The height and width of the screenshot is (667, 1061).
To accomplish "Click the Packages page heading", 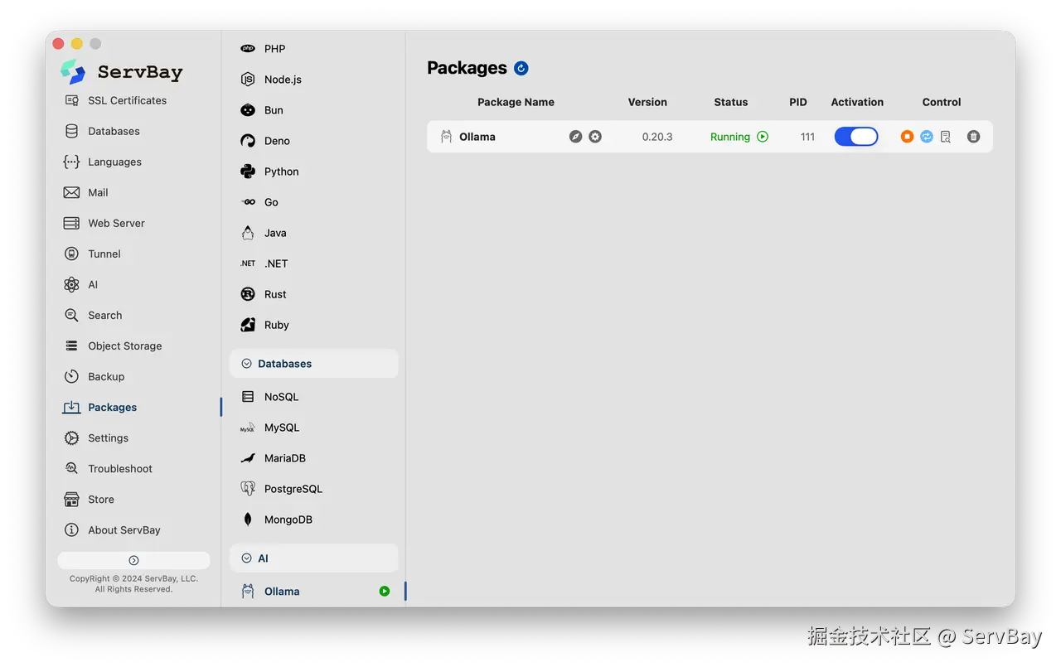I will (x=467, y=68).
